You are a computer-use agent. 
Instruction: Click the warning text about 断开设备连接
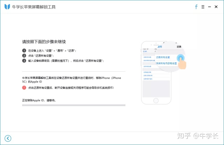click(x=71, y=88)
